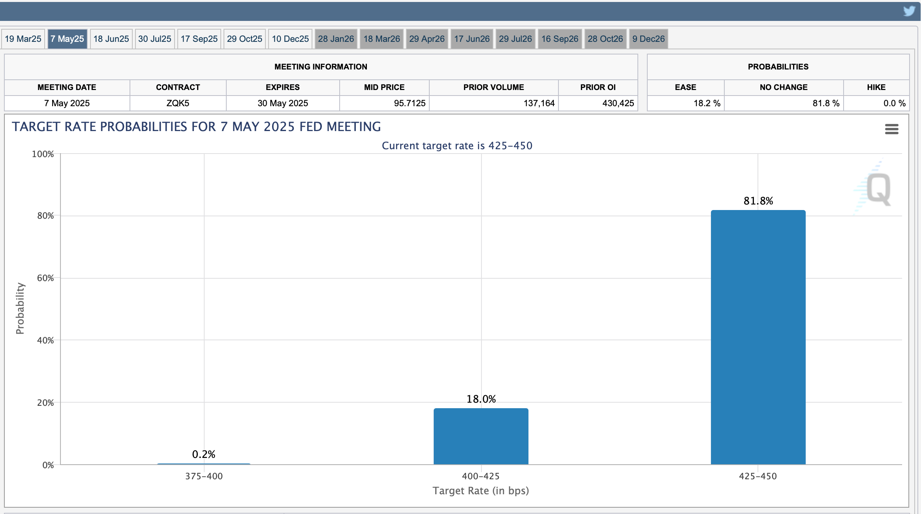
Task: Select the 17 Jun26 meeting tab
Action: (x=472, y=39)
